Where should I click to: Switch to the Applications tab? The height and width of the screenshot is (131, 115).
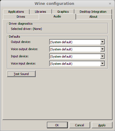click(x=16, y=12)
